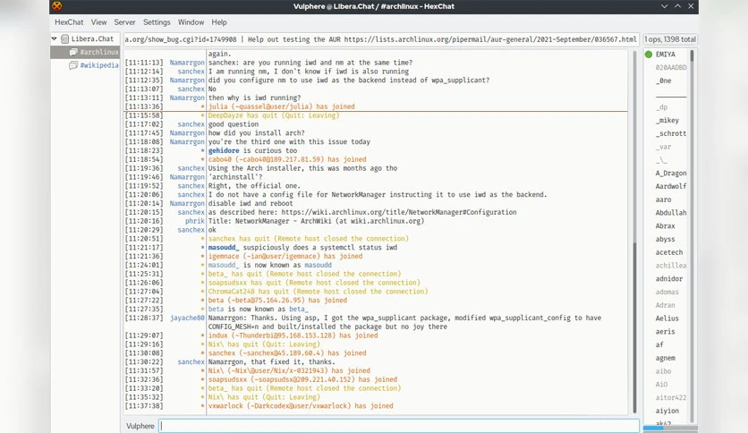The height and width of the screenshot is (433, 748).
Task: Select user Abrax in user list
Action: click(665, 225)
